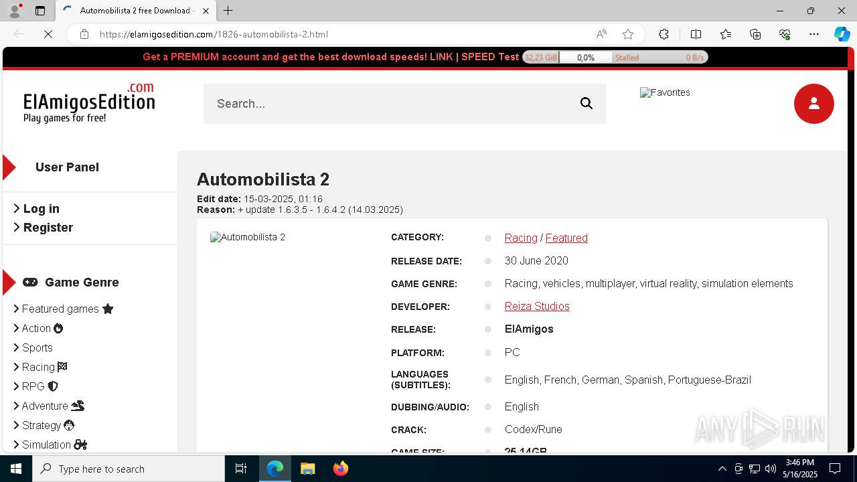The width and height of the screenshot is (857, 482).
Task: Open the SPEED Test link in the banner
Action: tap(490, 57)
